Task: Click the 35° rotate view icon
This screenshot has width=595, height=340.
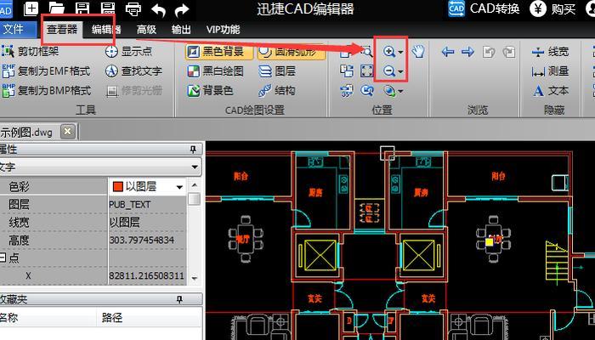Action: point(347,91)
